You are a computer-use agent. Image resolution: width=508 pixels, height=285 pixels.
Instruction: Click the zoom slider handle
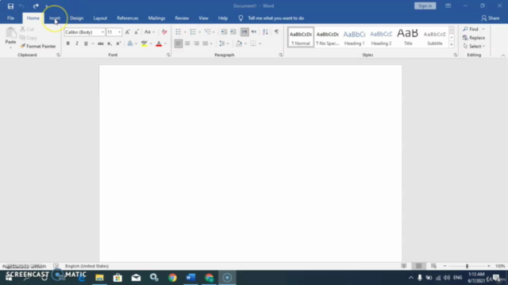467,266
